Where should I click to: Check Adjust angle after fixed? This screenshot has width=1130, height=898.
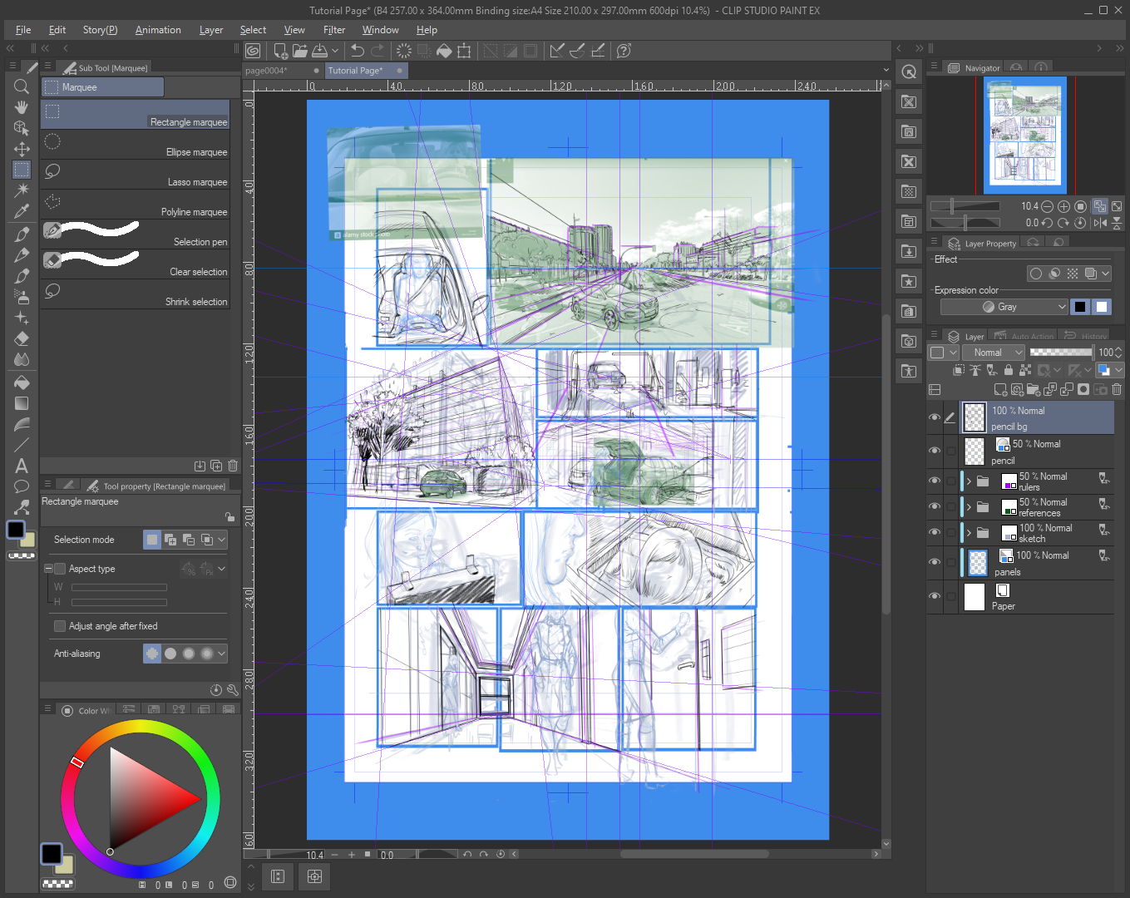point(60,626)
